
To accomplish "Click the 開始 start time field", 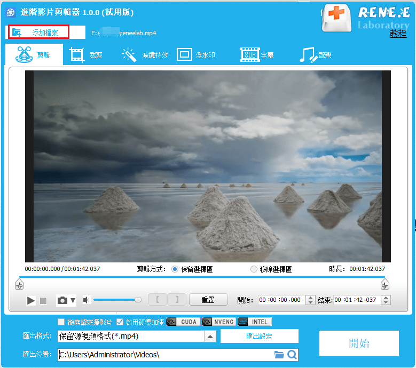I will point(282,300).
